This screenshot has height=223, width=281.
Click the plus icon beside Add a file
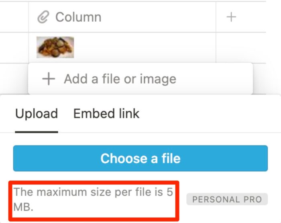49,79
